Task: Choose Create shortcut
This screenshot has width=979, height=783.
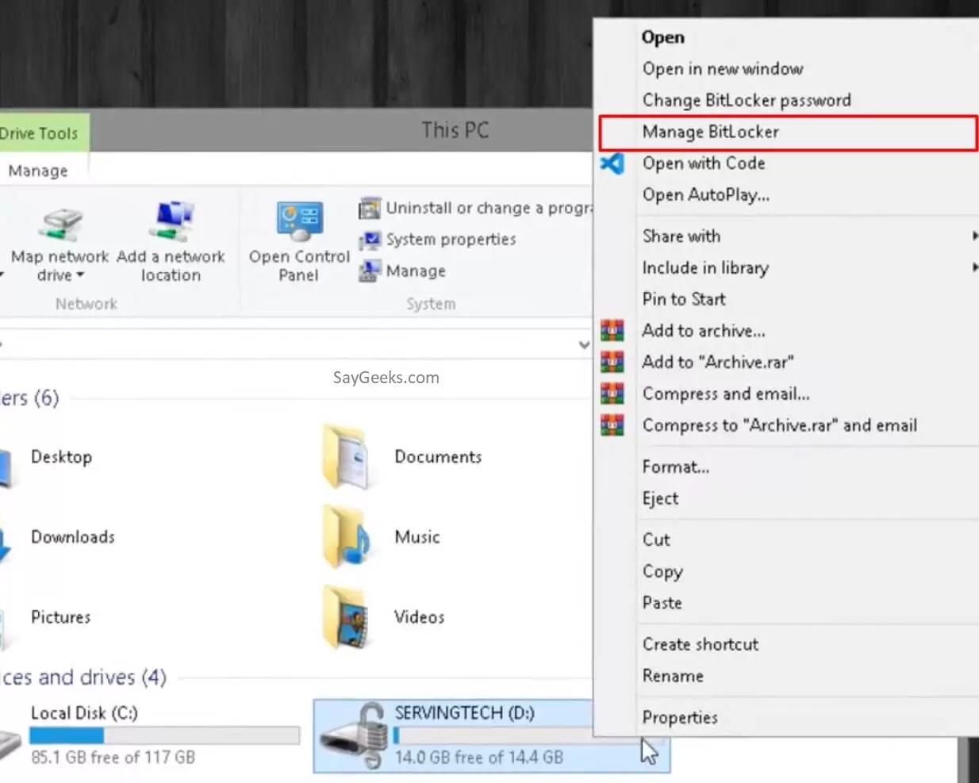Action: point(701,645)
